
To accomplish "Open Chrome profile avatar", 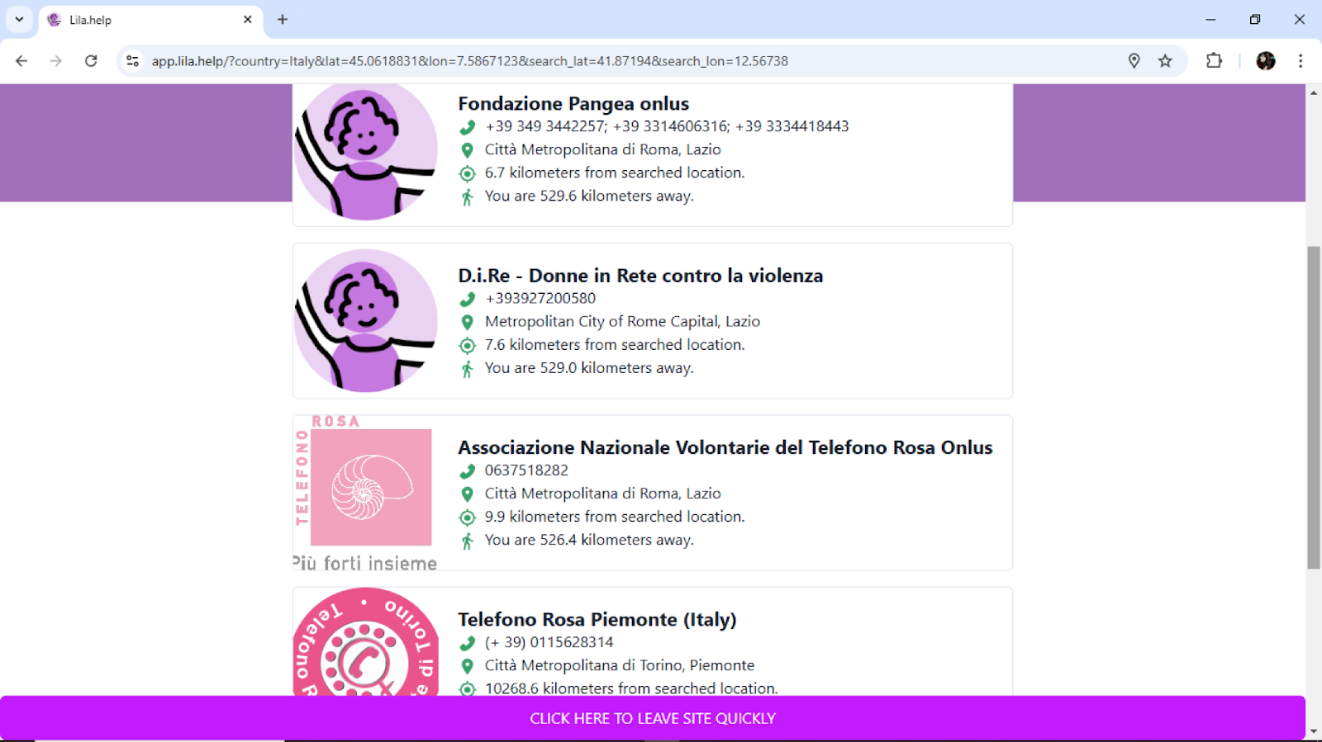I will (x=1266, y=61).
